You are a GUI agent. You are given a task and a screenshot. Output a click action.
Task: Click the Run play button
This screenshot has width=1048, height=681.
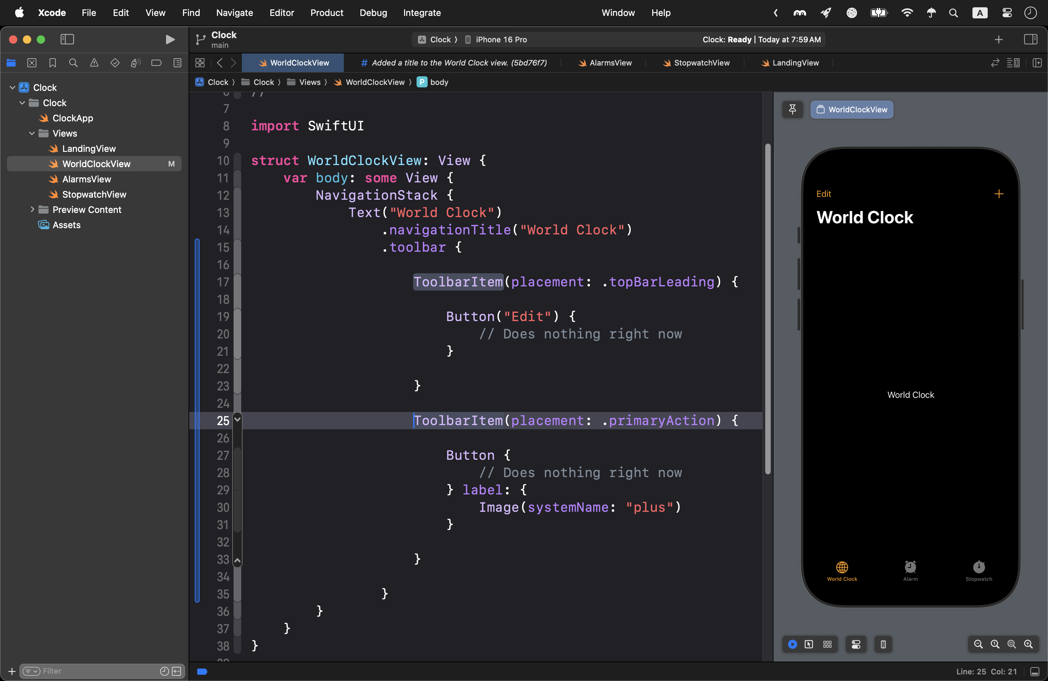point(170,40)
